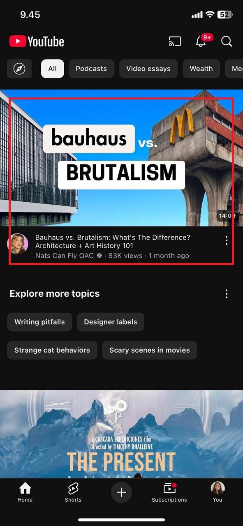
Task: Select the Video essays filter chip
Action: pyautogui.click(x=148, y=69)
